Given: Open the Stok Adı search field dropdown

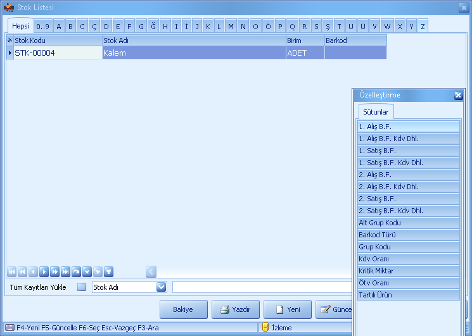Looking at the screenshot, I should [161, 287].
